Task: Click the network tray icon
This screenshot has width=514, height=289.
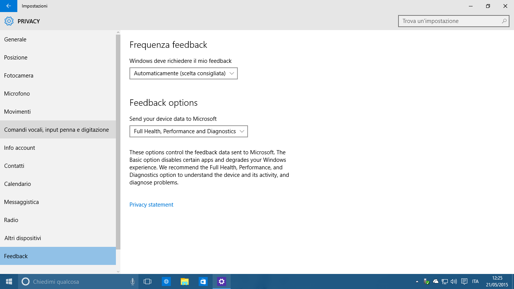Action: tap(445, 281)
